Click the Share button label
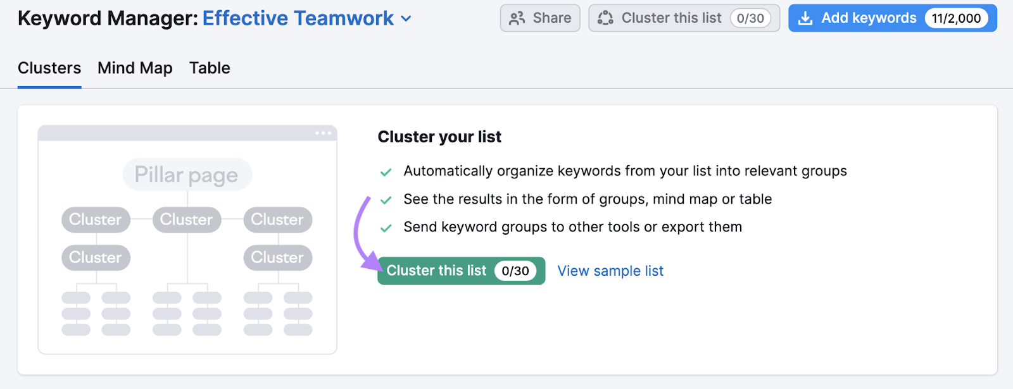 click(x=551, y=18)
